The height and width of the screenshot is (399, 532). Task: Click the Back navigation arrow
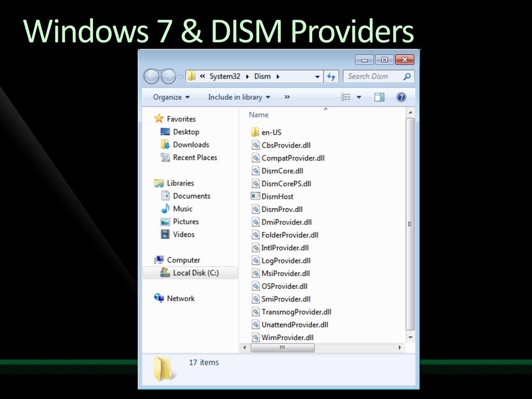point(151,77)
